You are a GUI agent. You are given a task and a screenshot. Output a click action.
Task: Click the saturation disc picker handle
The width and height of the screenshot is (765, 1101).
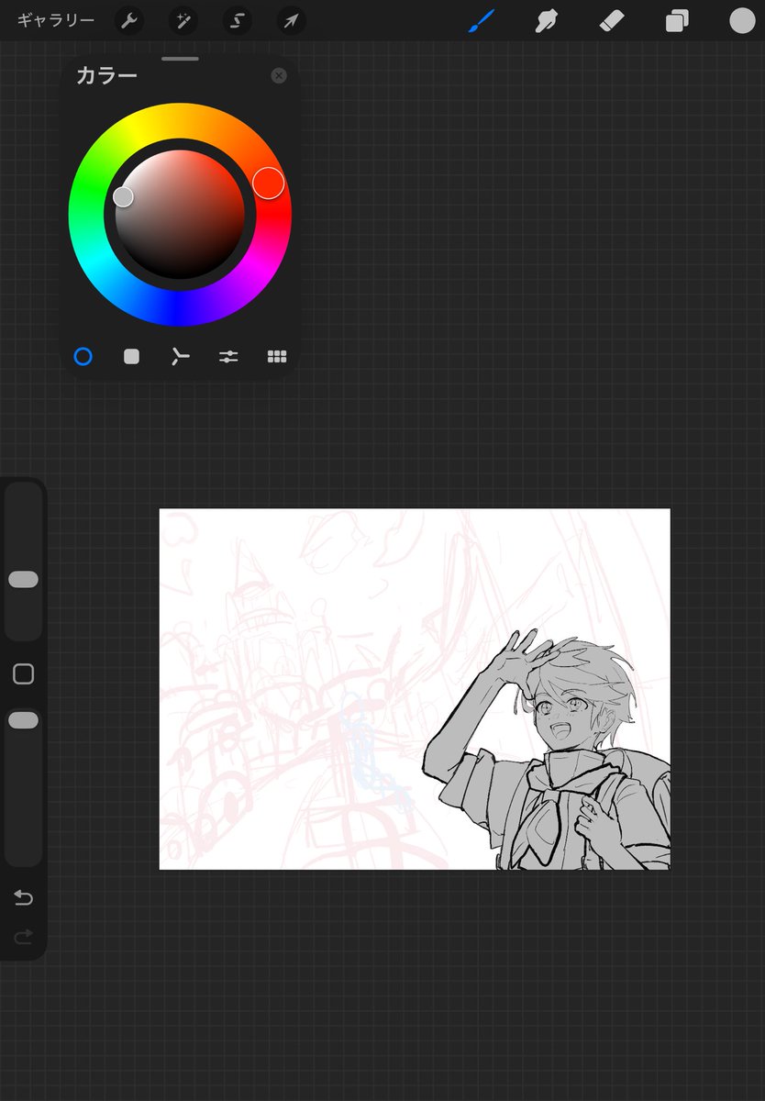click(123, 195)
